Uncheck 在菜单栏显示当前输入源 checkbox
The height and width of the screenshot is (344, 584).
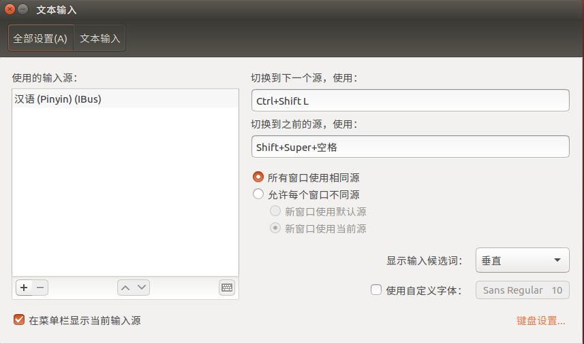[x=19, y=320]
